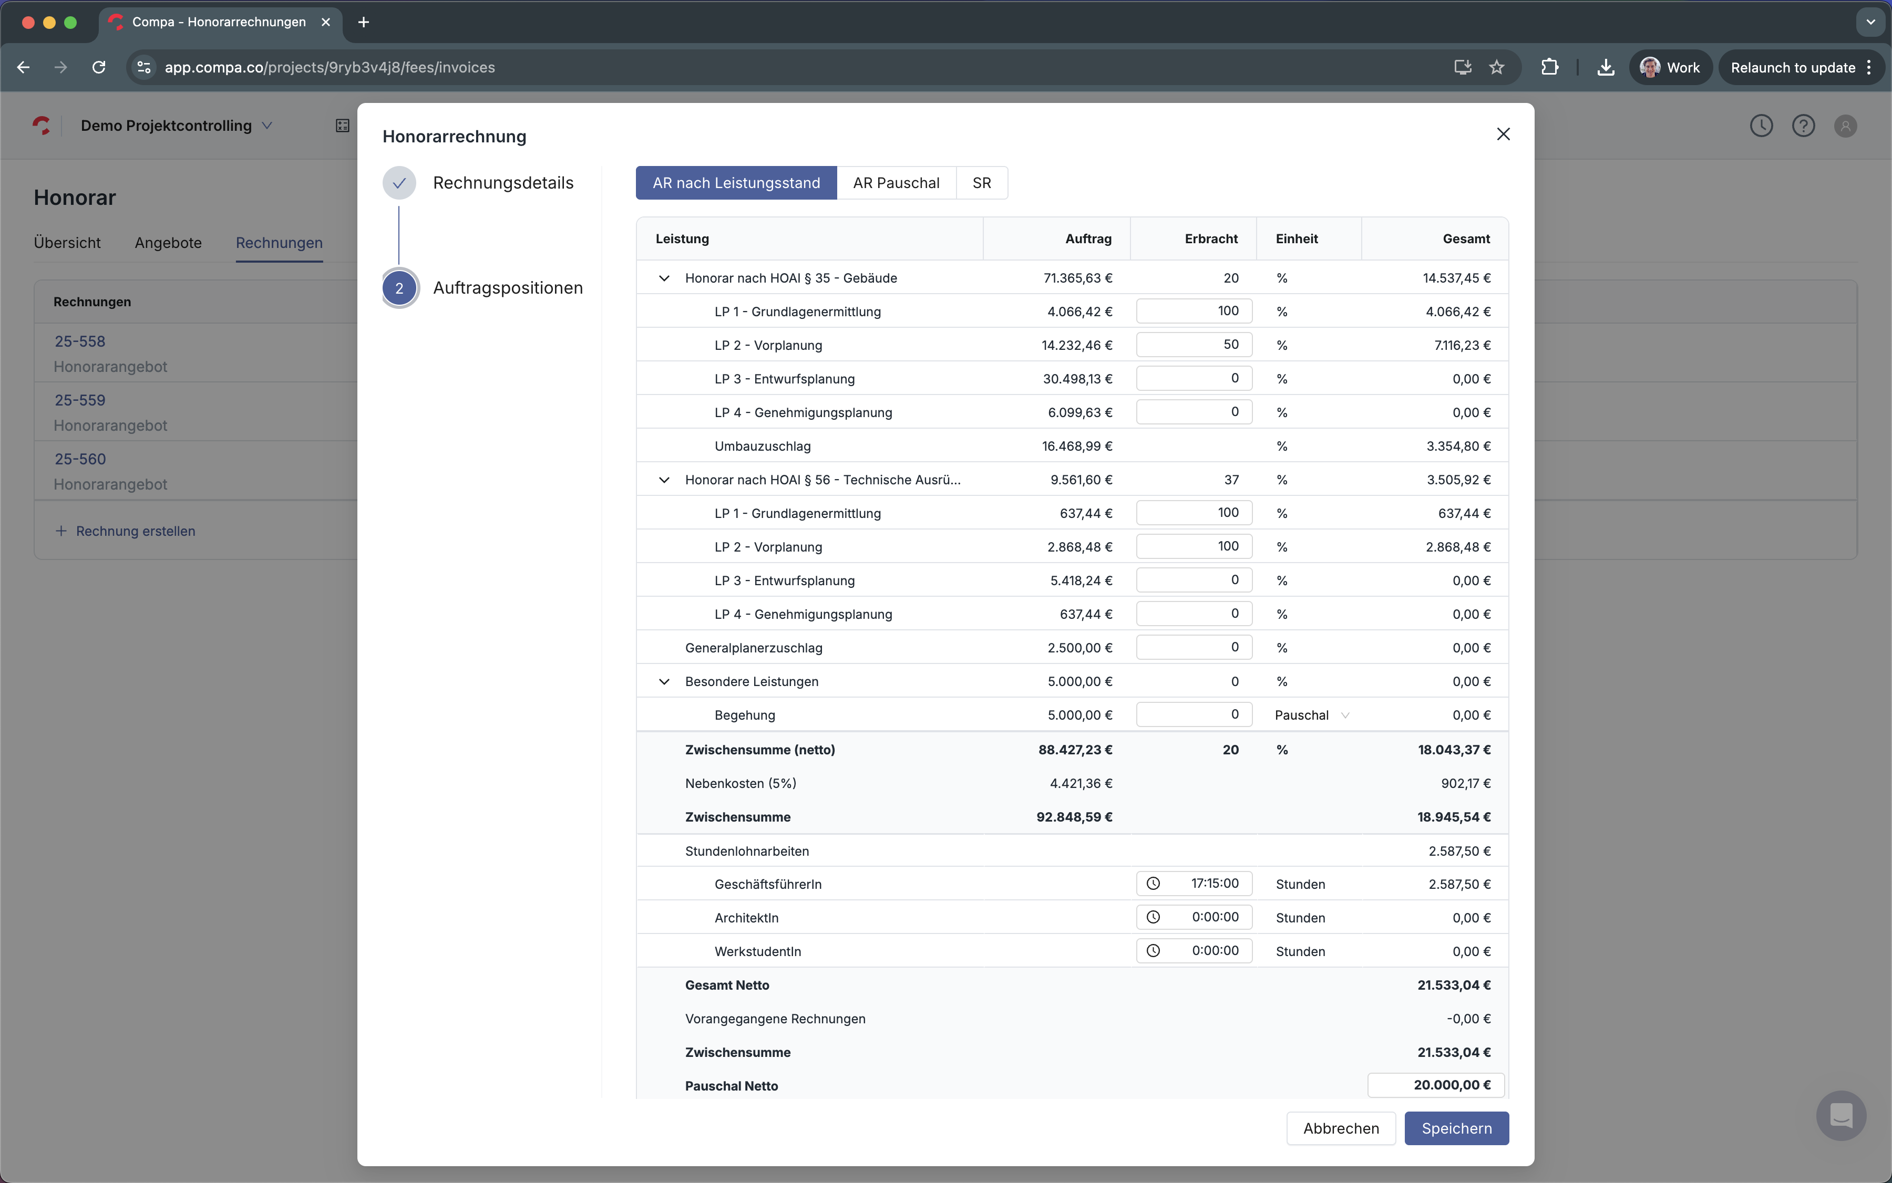Go to Rechnungsdetails step
Viewport: 1892px width, 1183px height.
point(502,183)
